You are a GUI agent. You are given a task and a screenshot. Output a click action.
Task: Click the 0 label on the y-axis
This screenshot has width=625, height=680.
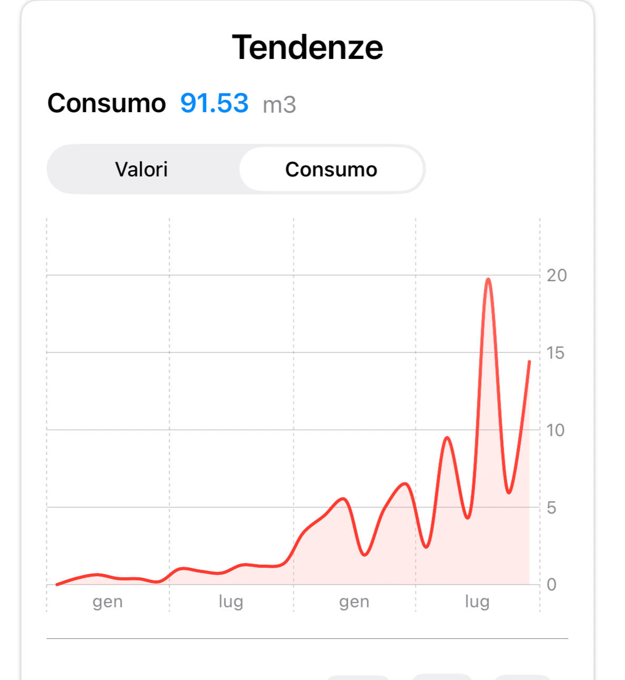(x=551, y=585)
